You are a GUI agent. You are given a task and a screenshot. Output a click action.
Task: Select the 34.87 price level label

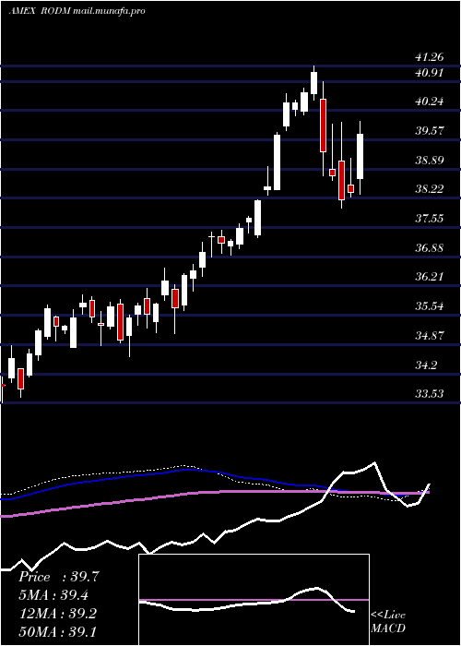(x=430, y=335)
